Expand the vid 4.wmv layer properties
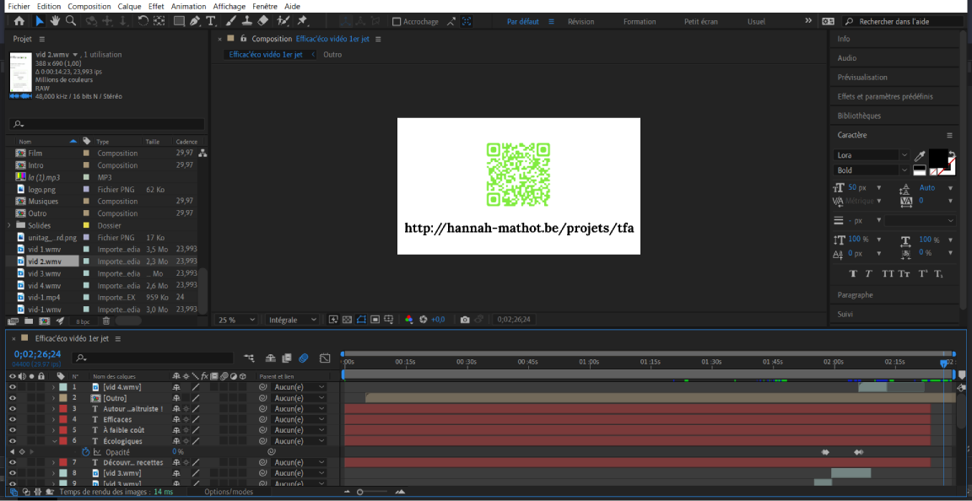Viewport: 972px width, 501px height. pyautogui.click(x=54, y=387)
